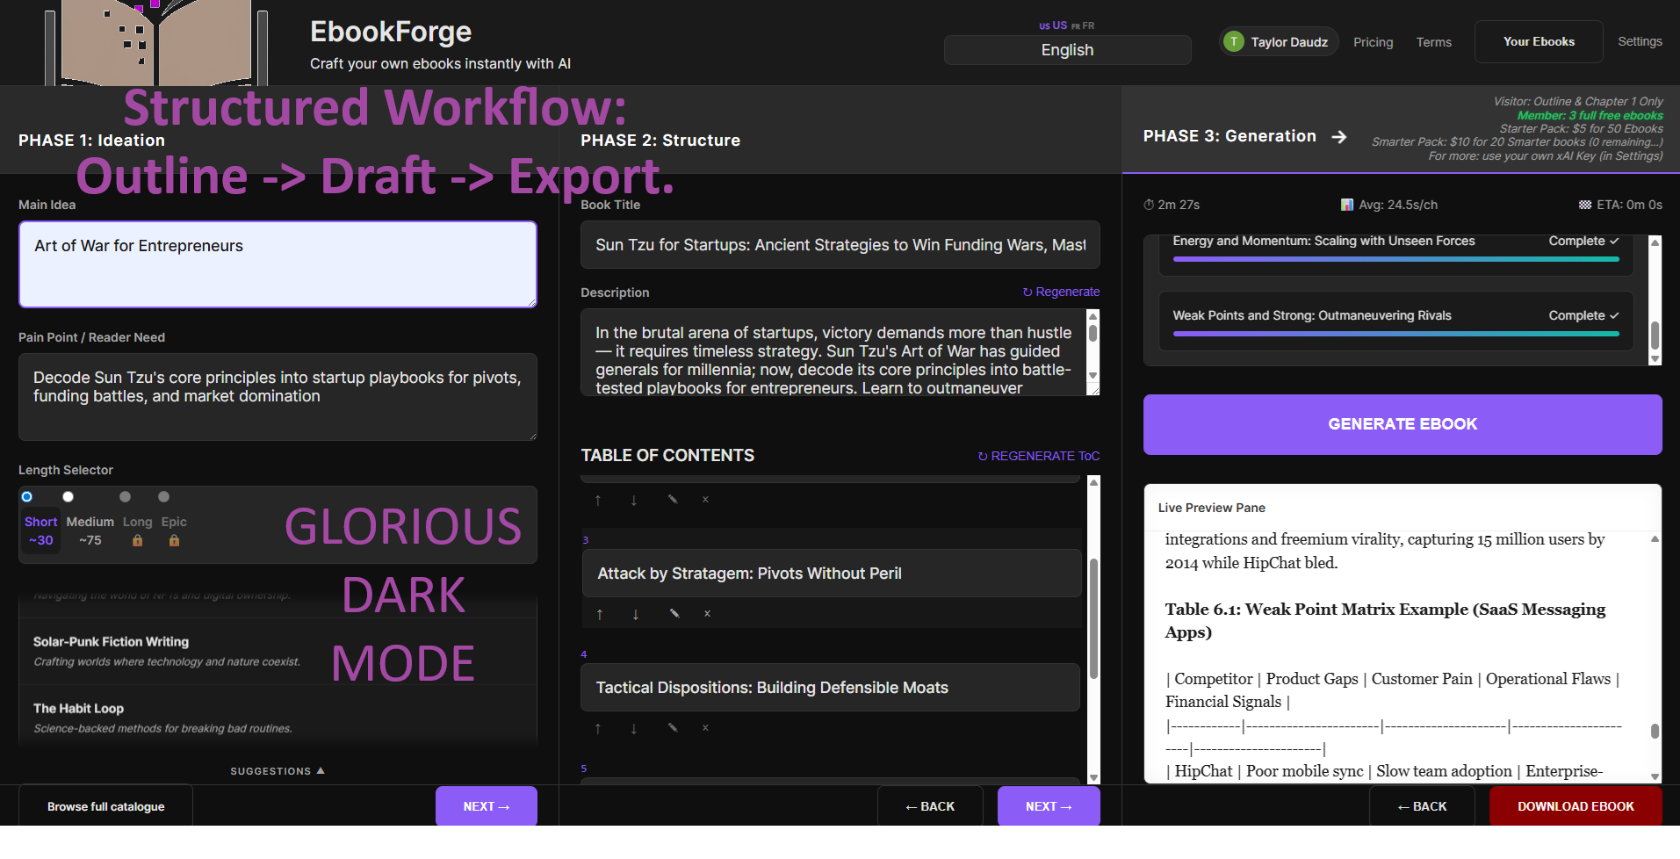
Task: Click the Description box scroll-down arrow
Action: coord(1093,375)
